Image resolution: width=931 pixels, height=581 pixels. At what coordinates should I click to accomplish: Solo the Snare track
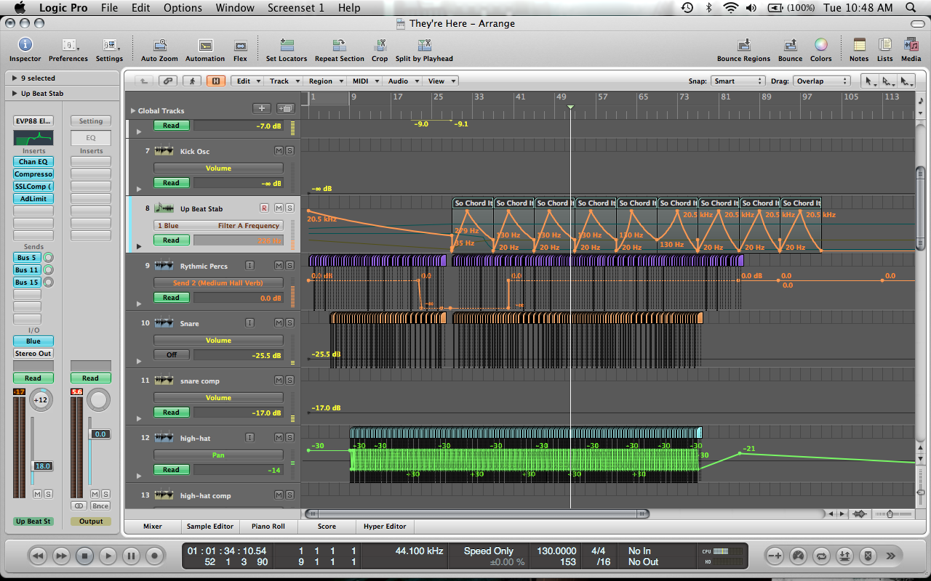(289, 323)
